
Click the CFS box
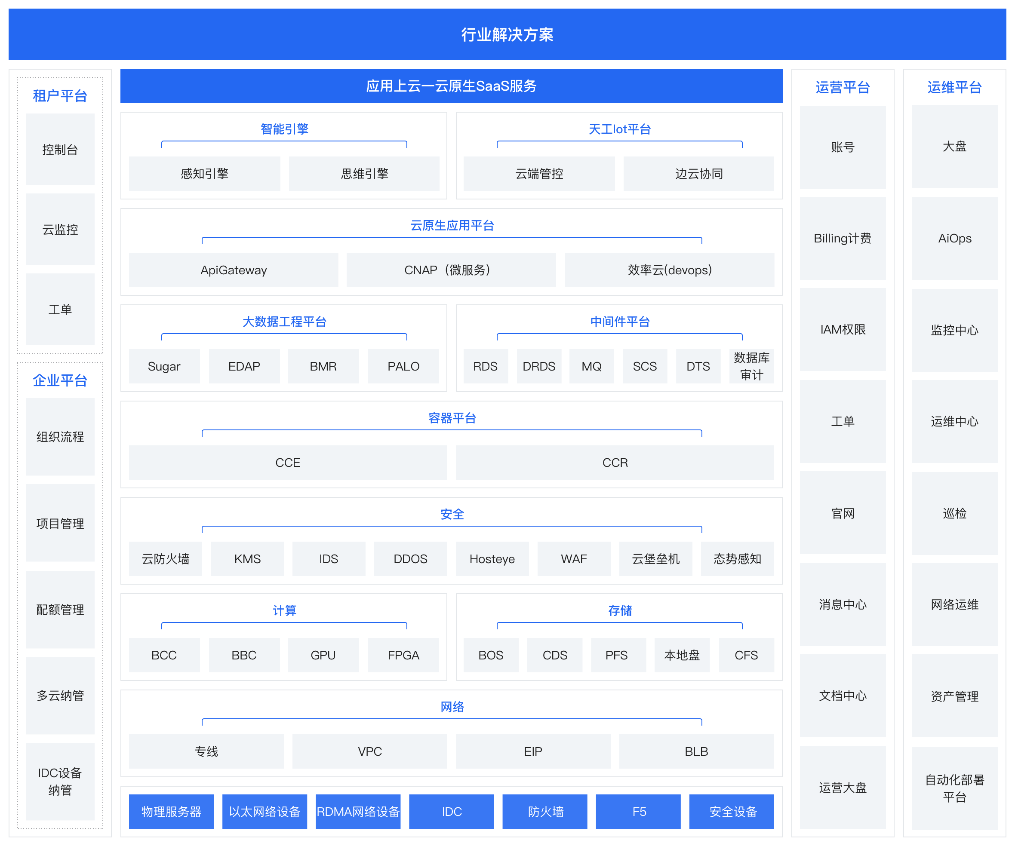[746, 655]
